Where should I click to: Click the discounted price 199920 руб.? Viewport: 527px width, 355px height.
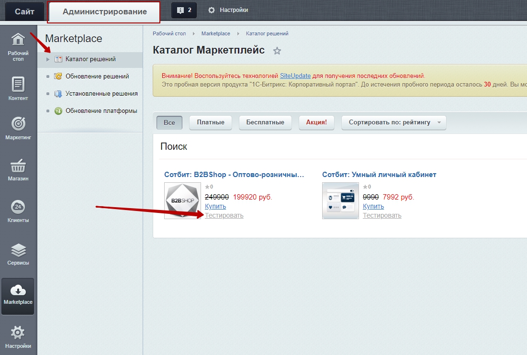pos(252,197)
